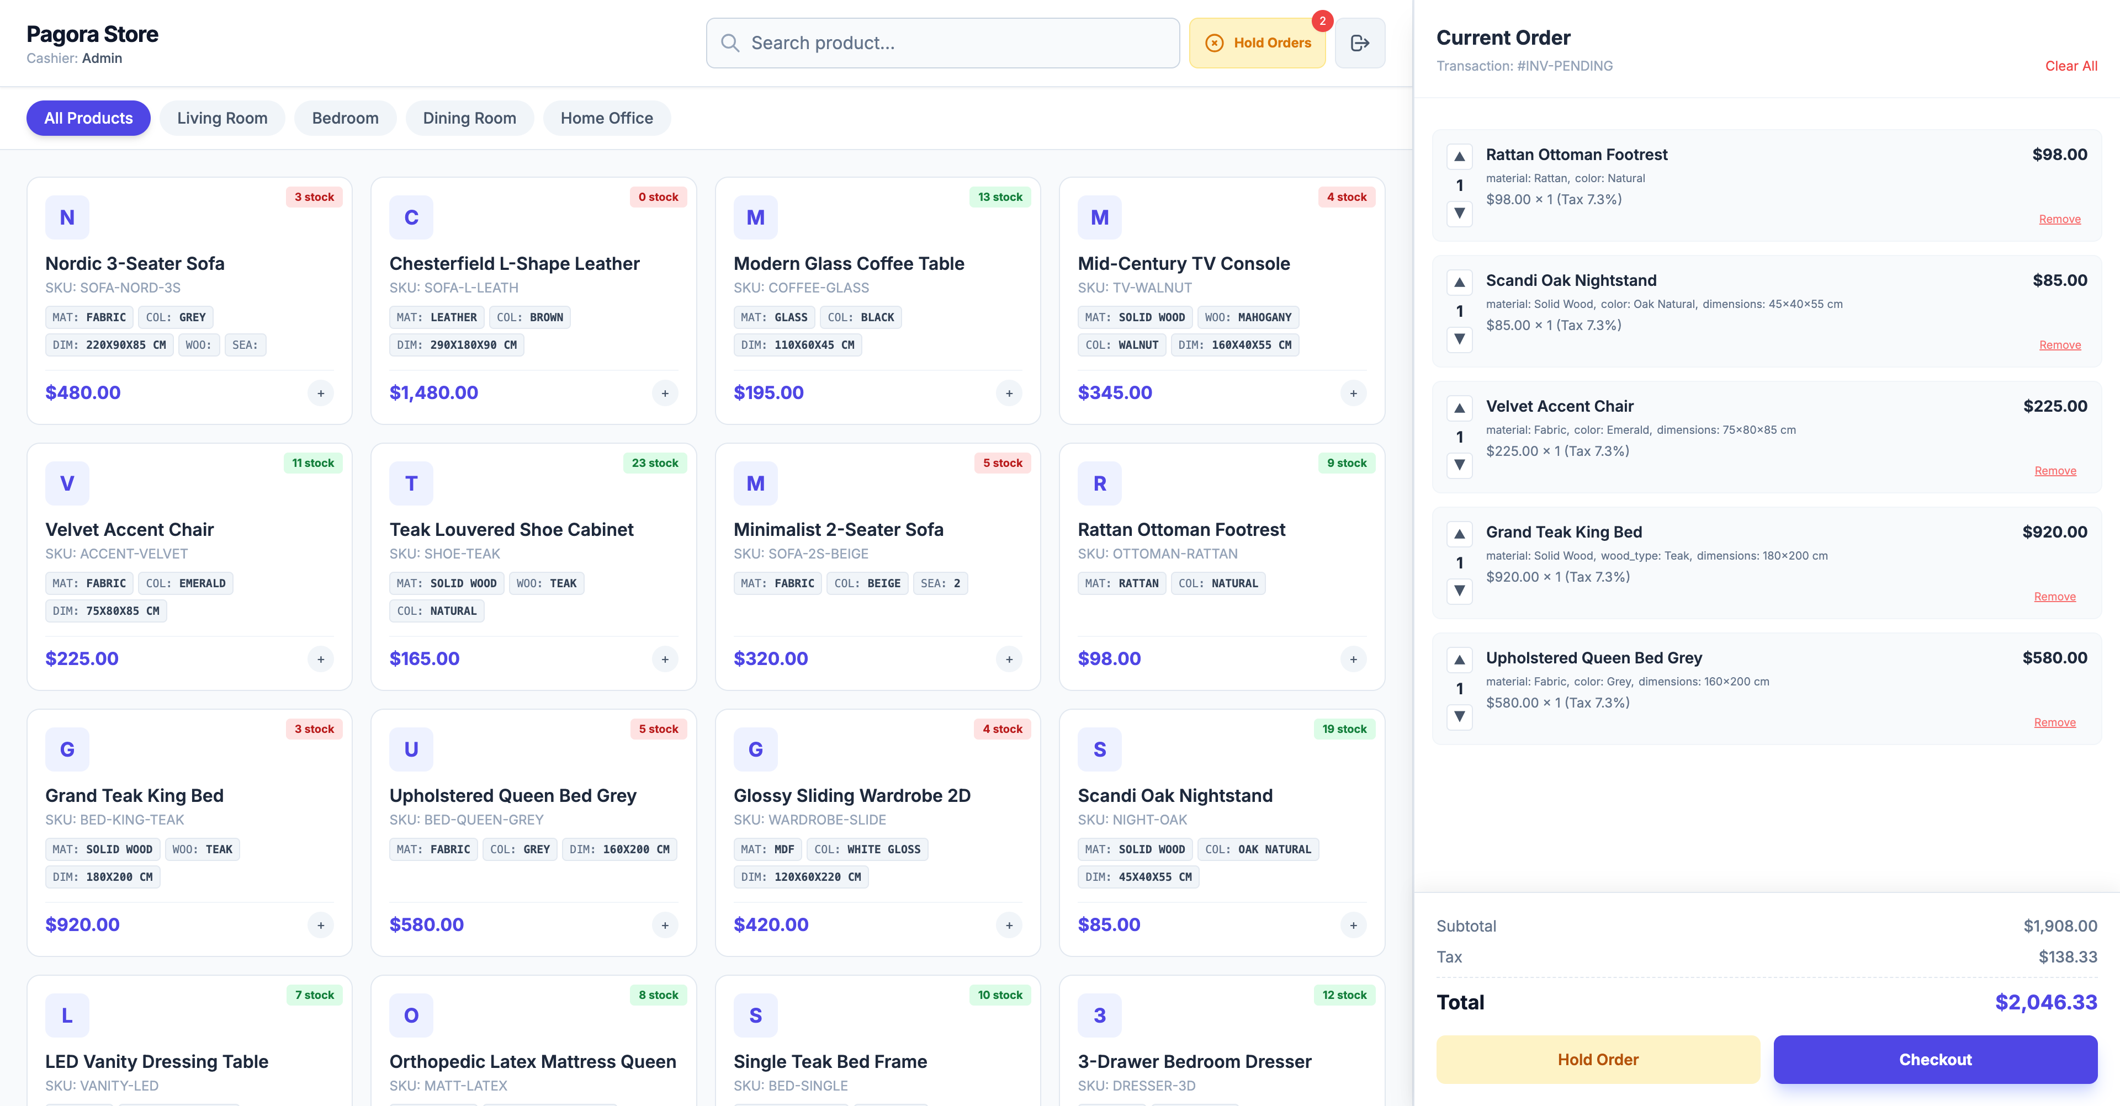Click the logout icon next to Hold Orders
The height and width of the screenshot is (1106, 2120).
coord(1360,43)
